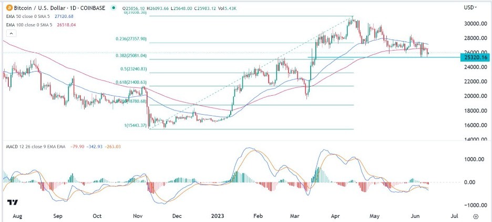
Task: Click the 22000.00 price axis label
Action: pyautogui.click(x=476, y=82)
